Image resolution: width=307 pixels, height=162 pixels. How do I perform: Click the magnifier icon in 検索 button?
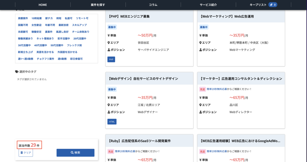72,153
